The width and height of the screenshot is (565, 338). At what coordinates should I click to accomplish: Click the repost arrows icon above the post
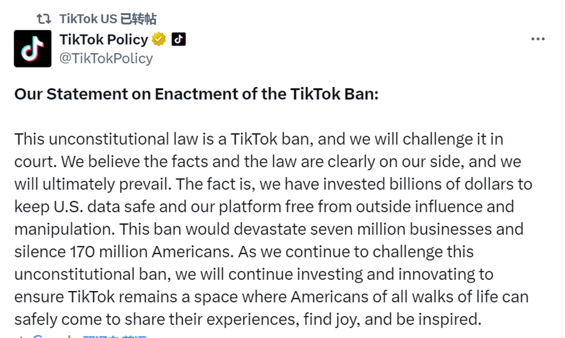(x=44, y=18)
